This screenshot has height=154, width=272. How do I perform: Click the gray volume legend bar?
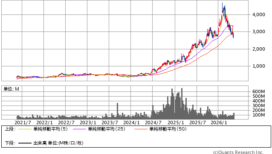[25, 143]
